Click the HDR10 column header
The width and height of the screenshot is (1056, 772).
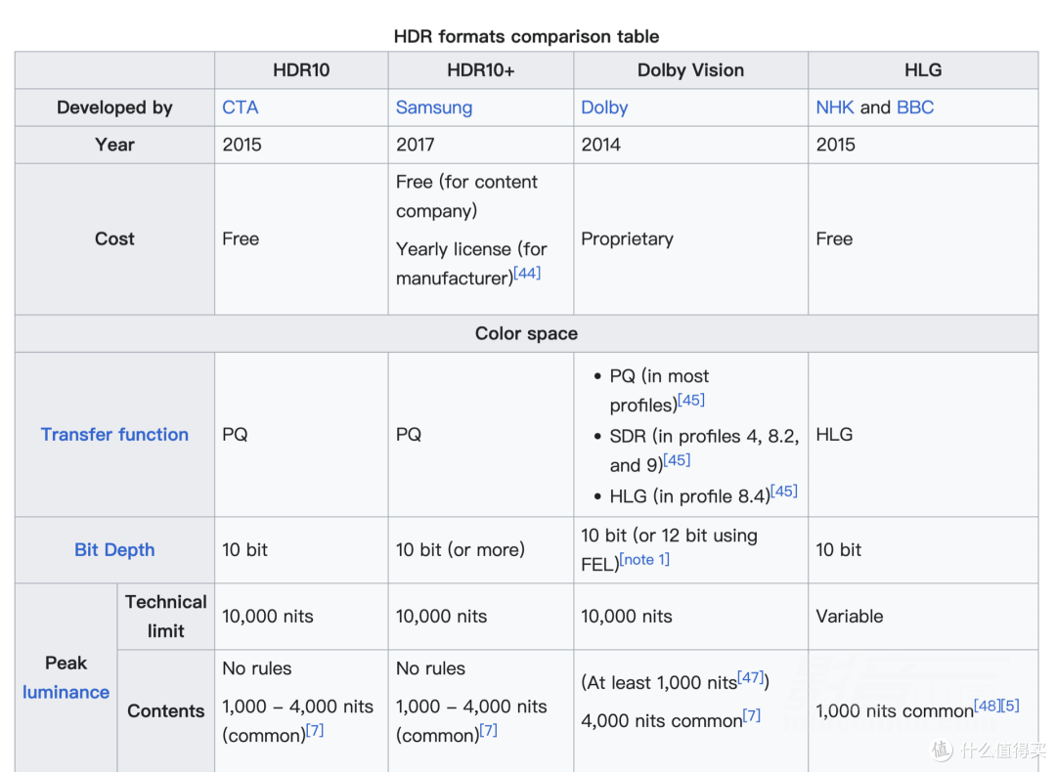click(x=301, y=70)
